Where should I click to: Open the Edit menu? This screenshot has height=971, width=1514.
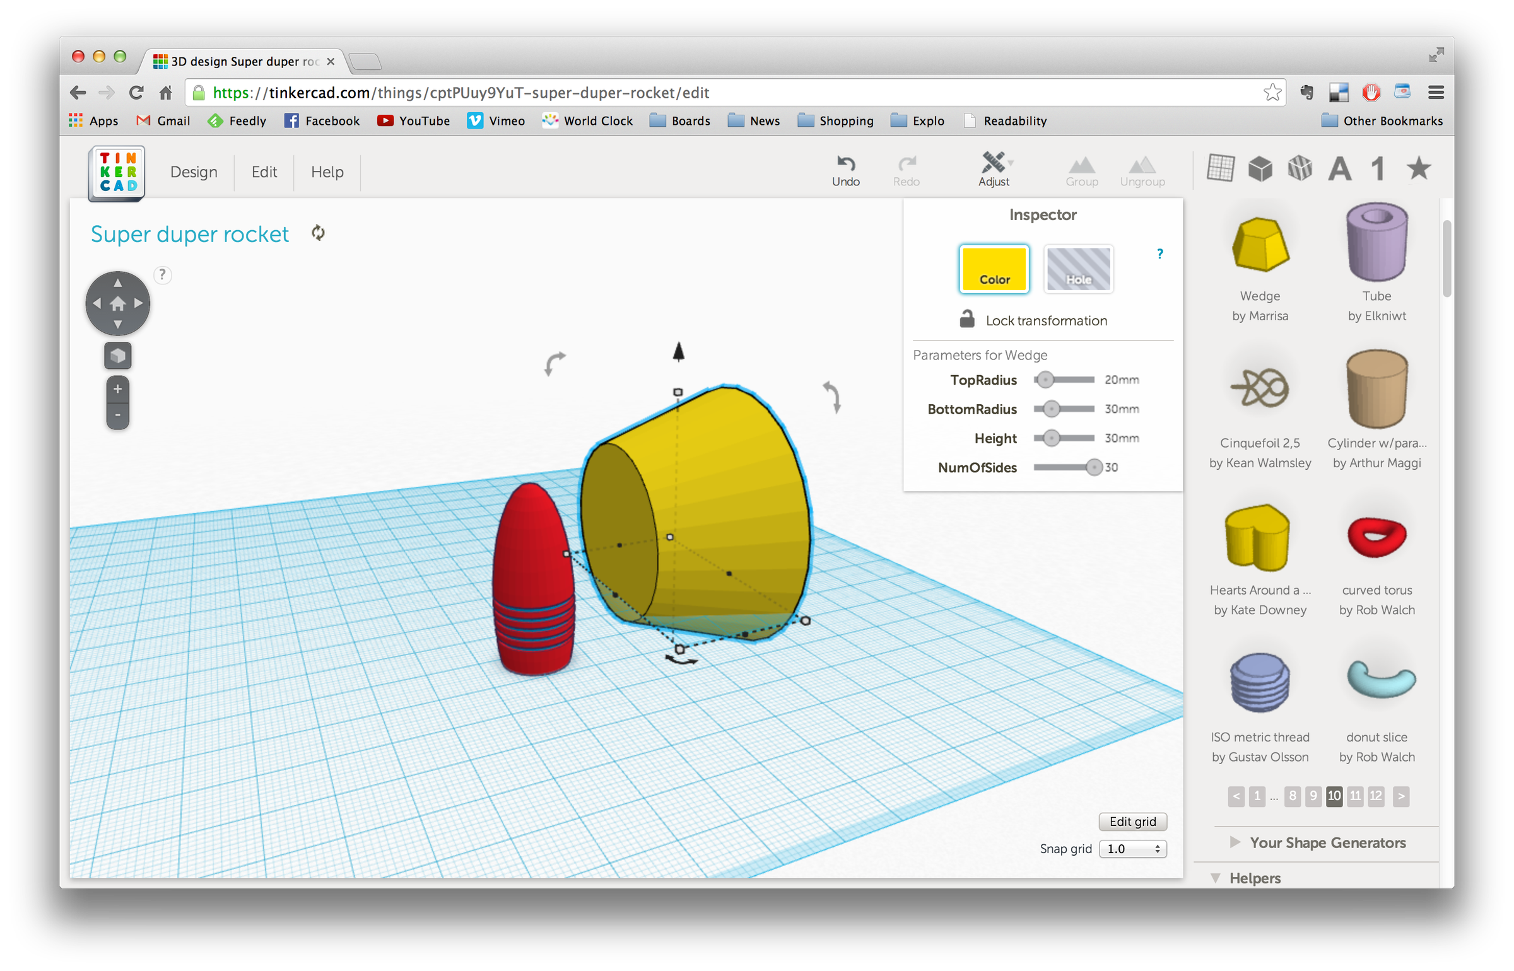click(x=264, y=172)
